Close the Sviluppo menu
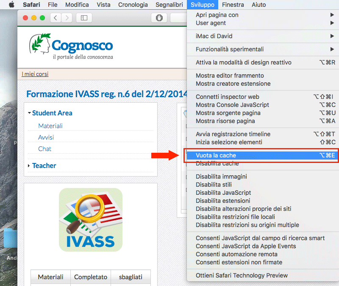The width and height of the screenshot is (339, 286). (203, 5)
